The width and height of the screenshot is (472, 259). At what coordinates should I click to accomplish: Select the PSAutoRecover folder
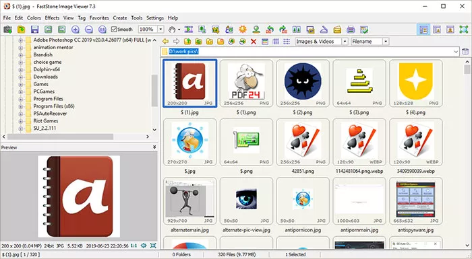[x=50, y=114]
